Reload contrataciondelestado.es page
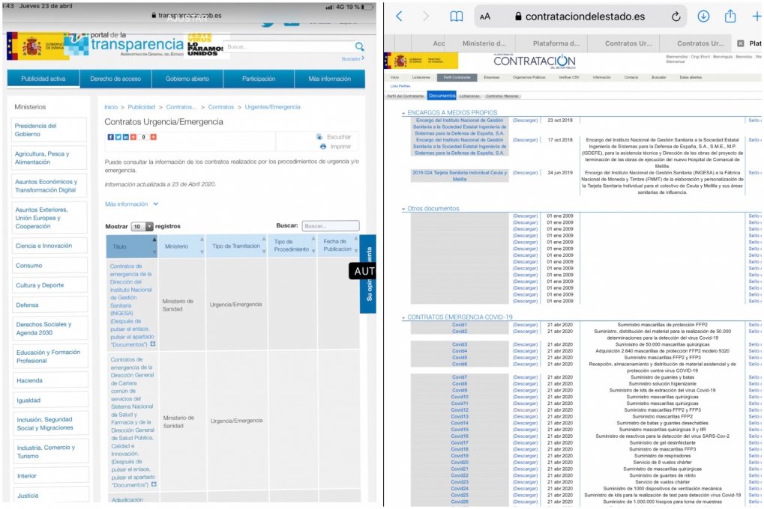The image size is (764, 509). [676, 16]
